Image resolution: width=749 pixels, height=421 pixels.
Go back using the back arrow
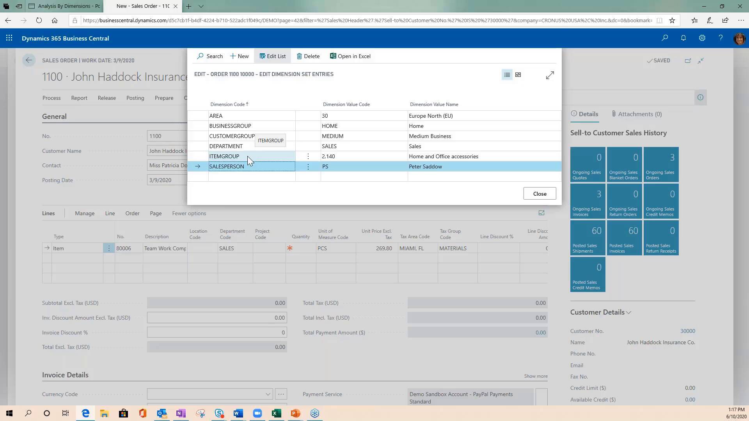29,60
